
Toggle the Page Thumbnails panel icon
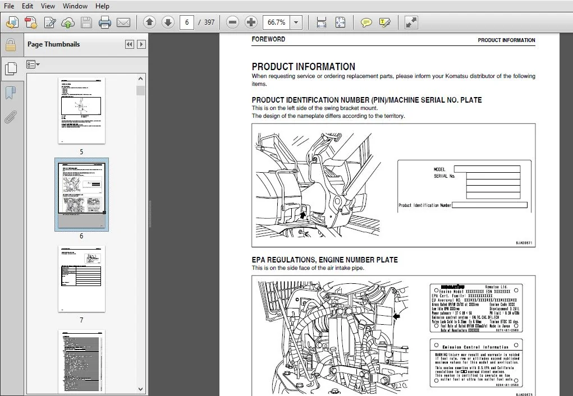(x=11, y=68)
